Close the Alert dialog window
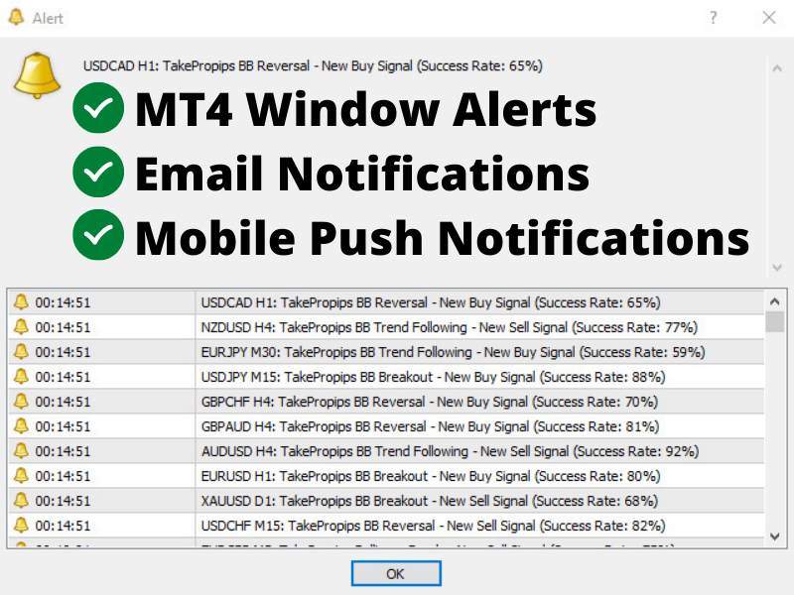Image resolution: width=794 pixels, height=595 pixels. 769,18
